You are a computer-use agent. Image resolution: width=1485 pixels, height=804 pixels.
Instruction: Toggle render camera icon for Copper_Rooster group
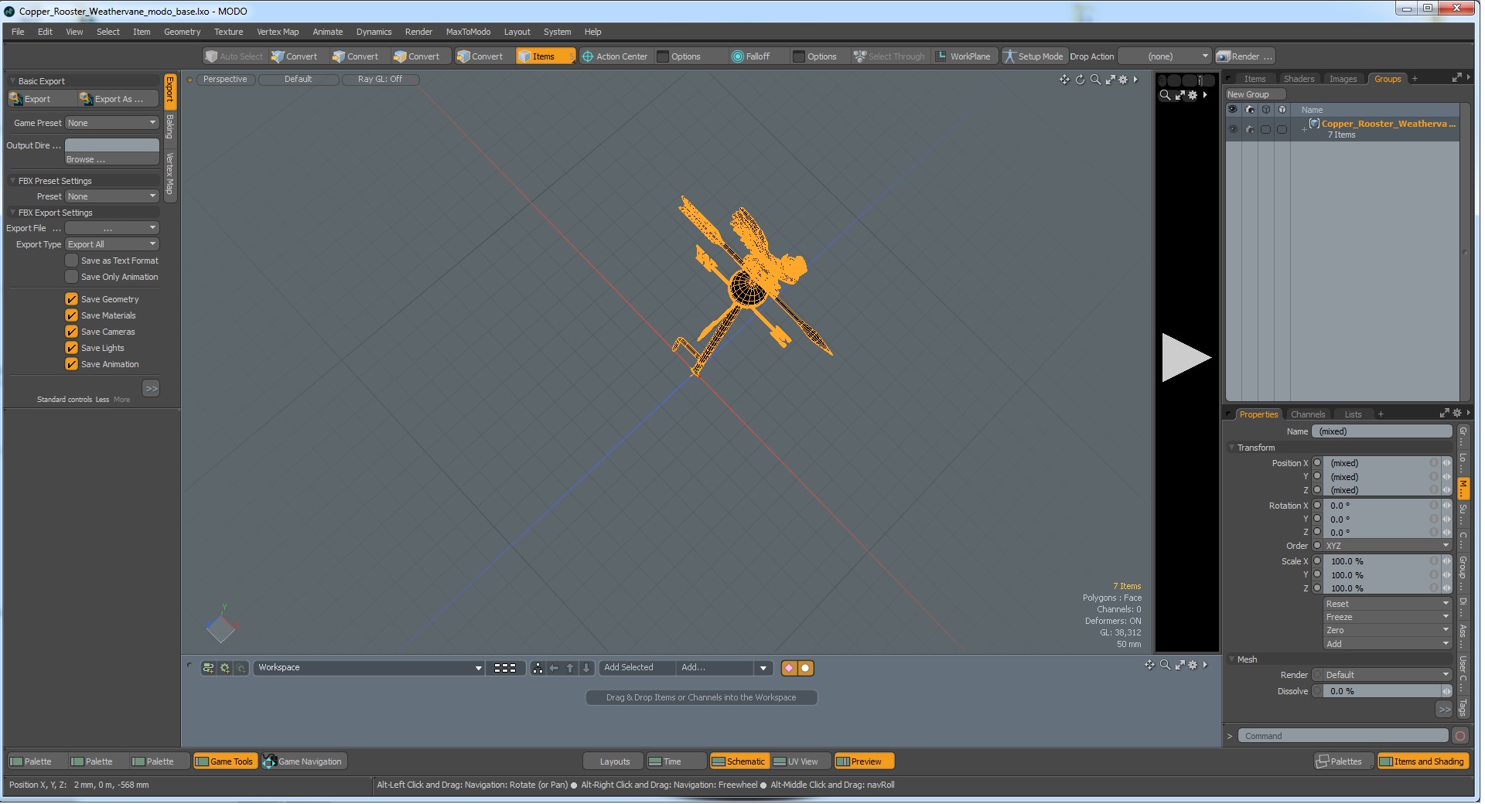click(1250, 129)
